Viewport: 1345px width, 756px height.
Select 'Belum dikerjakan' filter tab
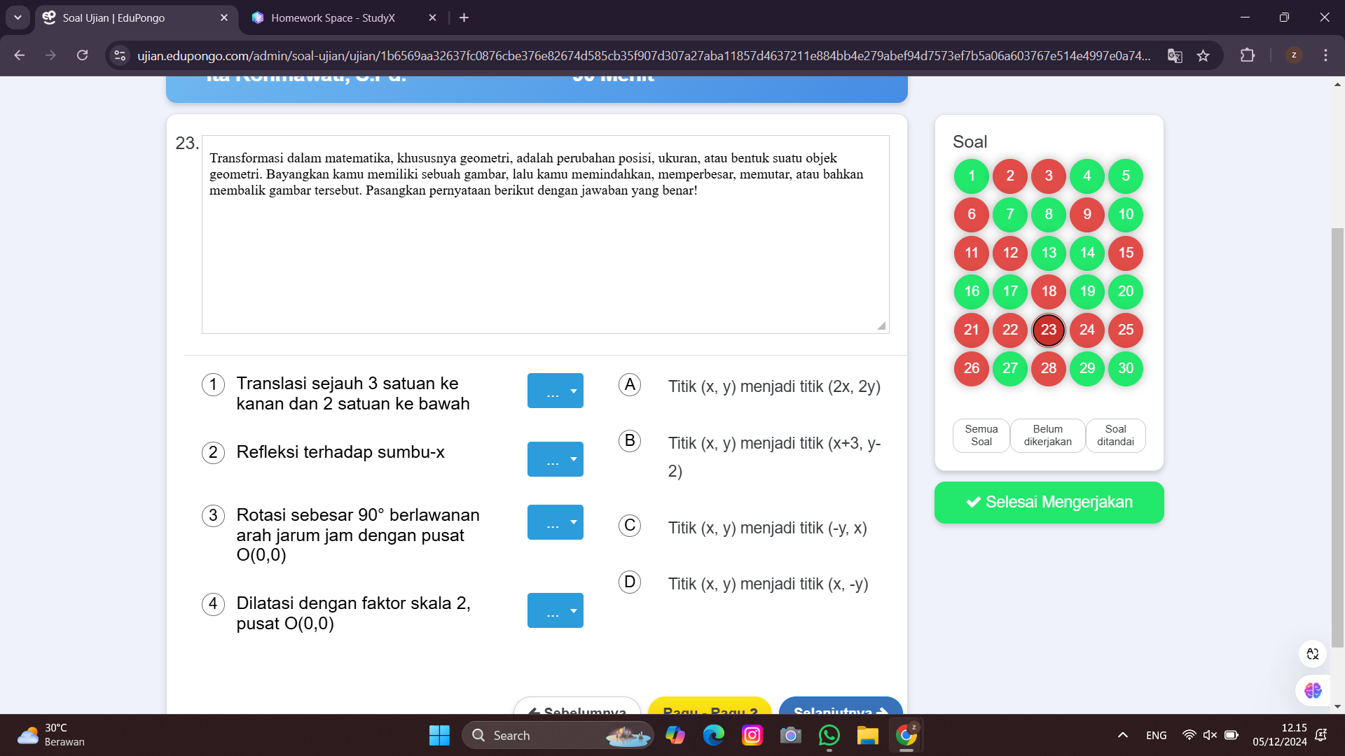coord(1047,435)
